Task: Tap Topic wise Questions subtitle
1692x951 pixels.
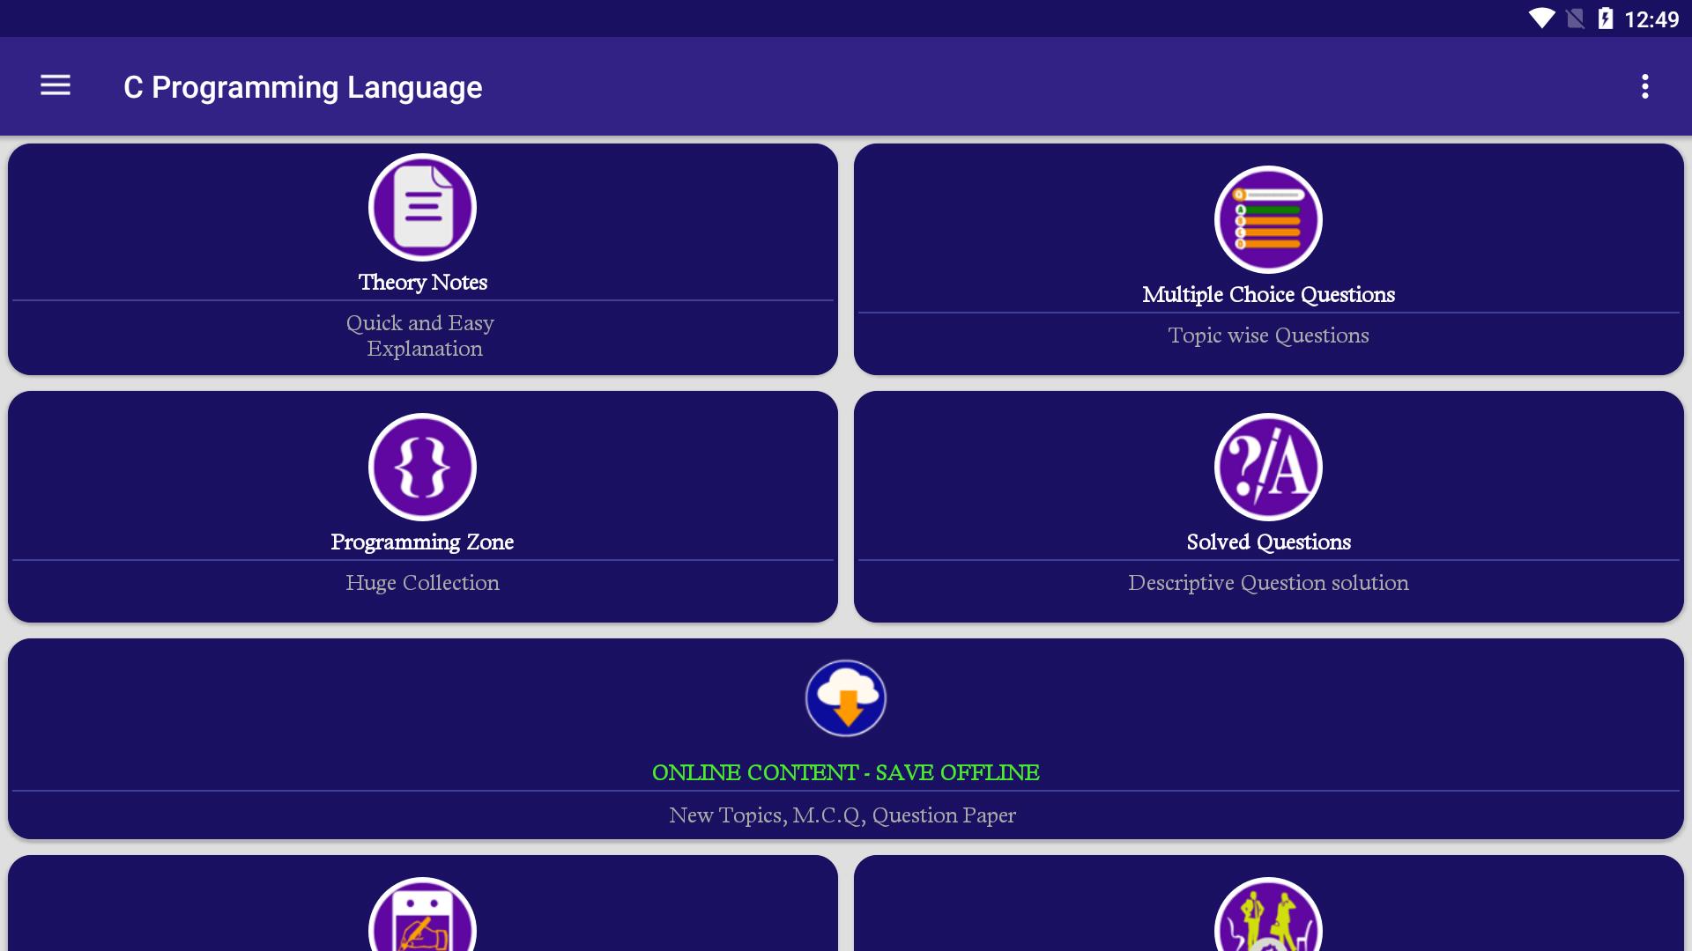Action: pyautogui.click(x=1268, y=335)
